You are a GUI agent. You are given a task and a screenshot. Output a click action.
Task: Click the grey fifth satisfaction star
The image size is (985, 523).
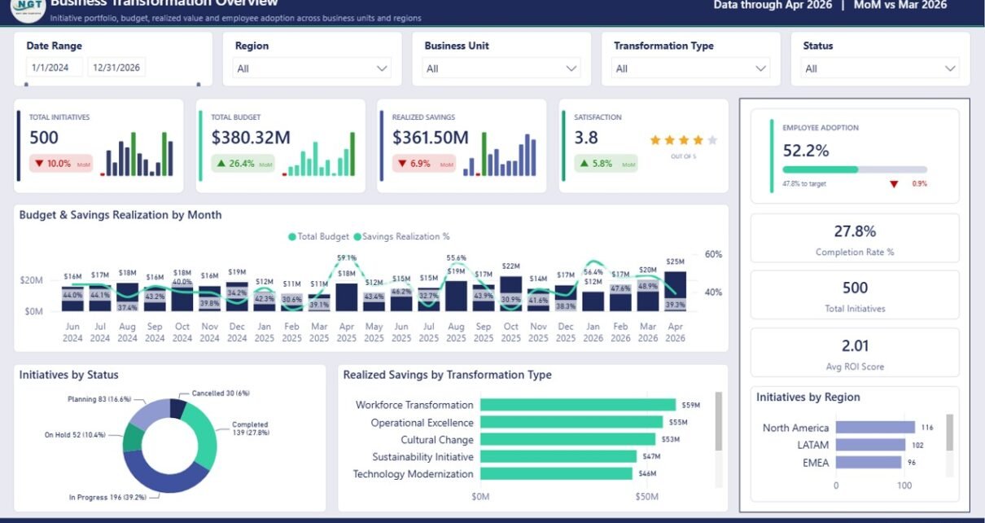click(x=712, y=140)
